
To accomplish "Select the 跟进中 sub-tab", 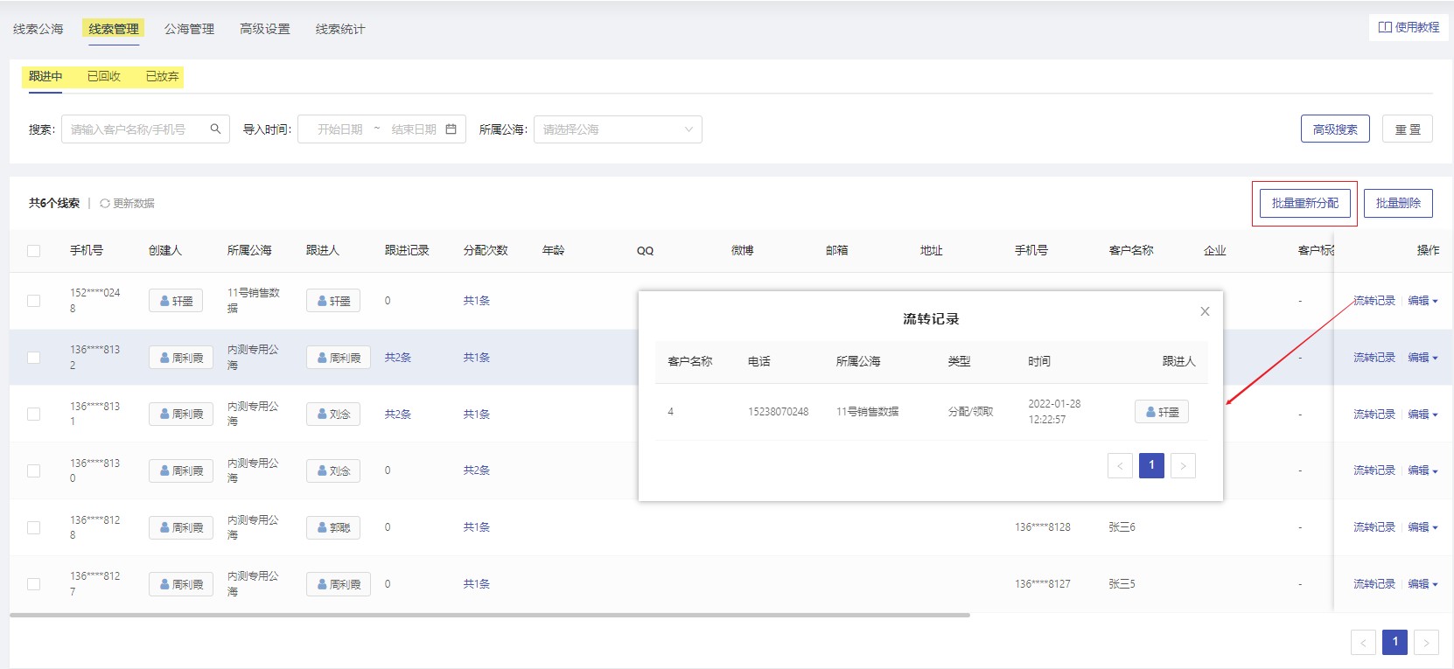I will [45, 76].
